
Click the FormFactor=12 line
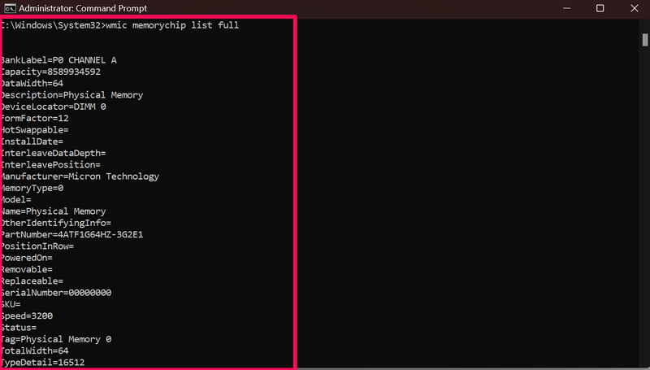click(34, 118)
